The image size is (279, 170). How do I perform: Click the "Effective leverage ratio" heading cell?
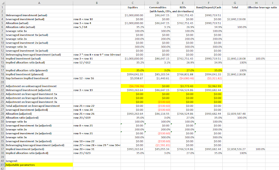pyautogui.click(x=262, y=7)
